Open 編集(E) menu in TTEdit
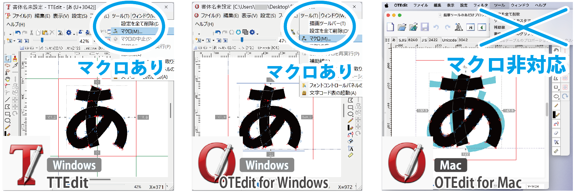Viewport: 576px width, 193px height. coord(42,16)
